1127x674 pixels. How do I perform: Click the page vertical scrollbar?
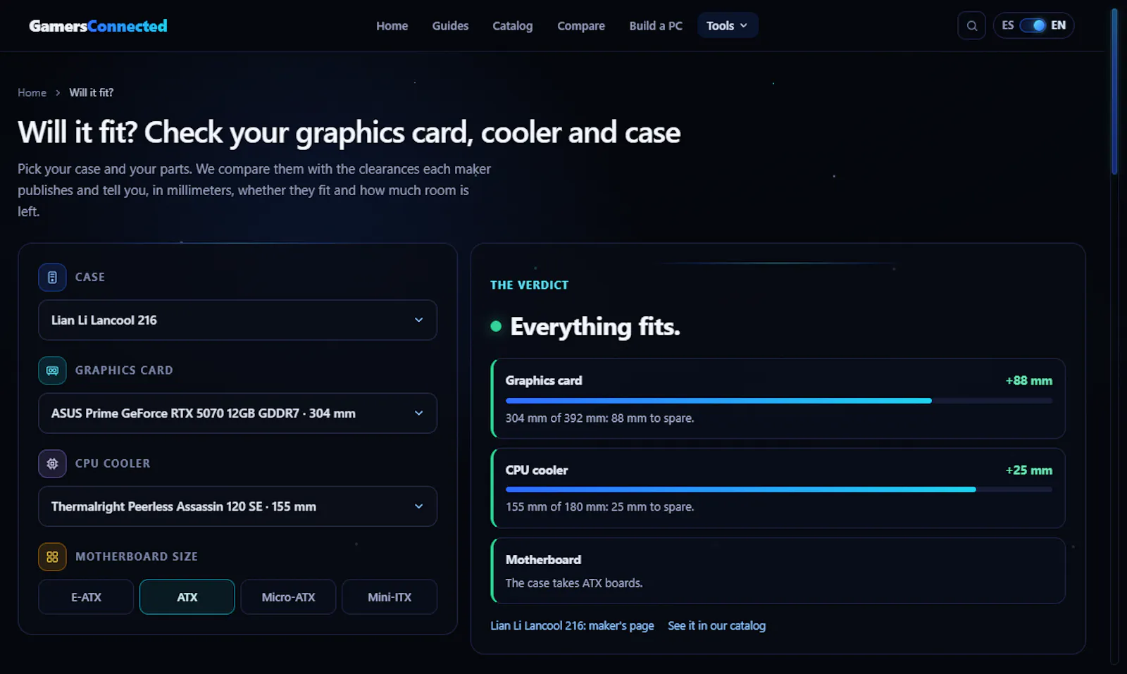pos(1114,92)
